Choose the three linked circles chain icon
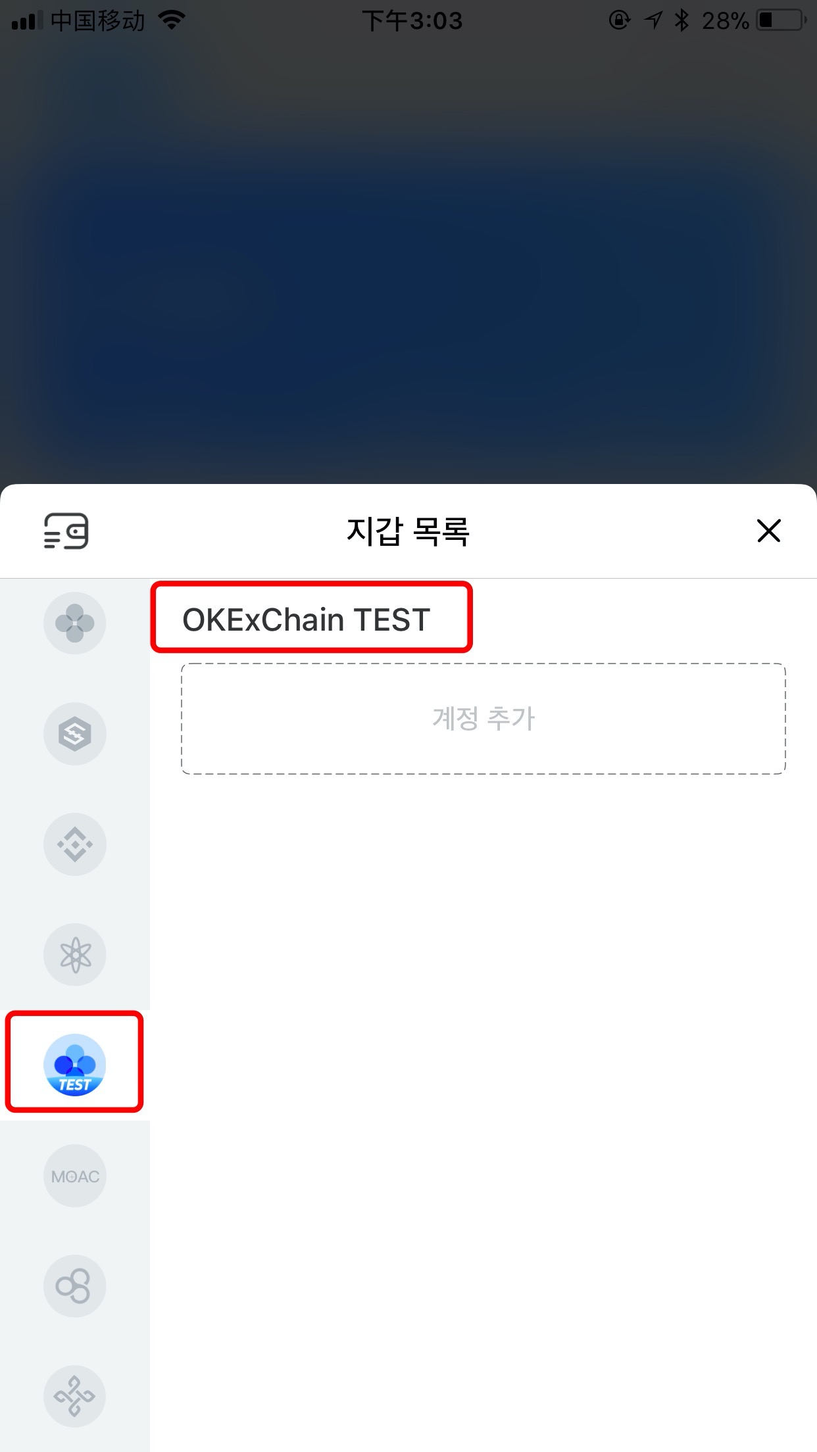Image resolution: width=817 pixels, height=1452 pixels. (75, 1286)
